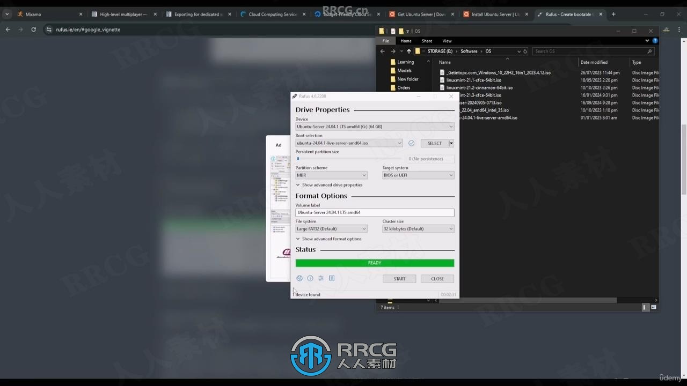Click the CLOSE button in Rufus
This screenshot has height=386, width=687.
click(x=437, y=279)
